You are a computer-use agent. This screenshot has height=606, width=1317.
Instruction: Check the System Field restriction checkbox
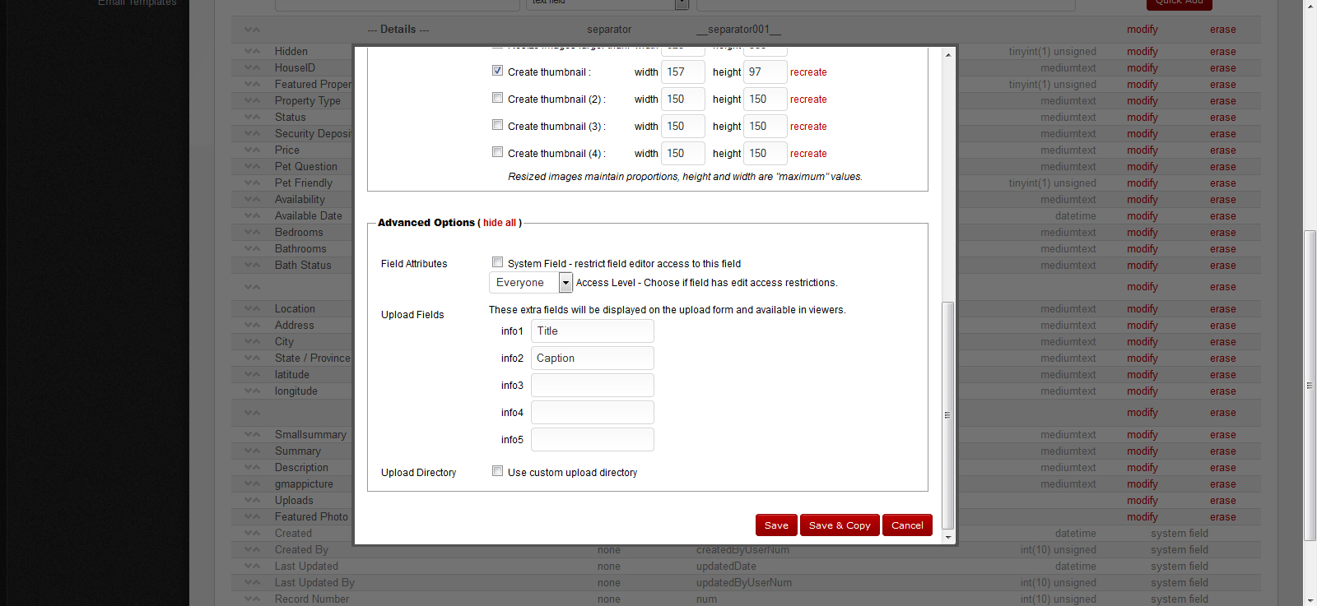click(497, 262)
